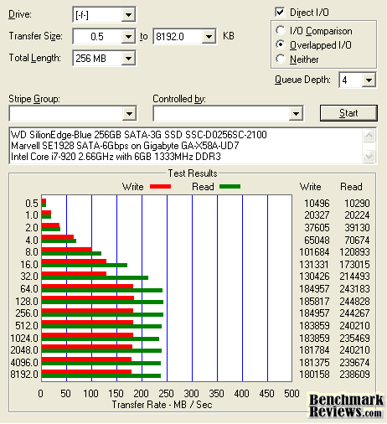387x424 pixels.
Task: Click the description box scroll down arrow
Action: pos(369,156)
